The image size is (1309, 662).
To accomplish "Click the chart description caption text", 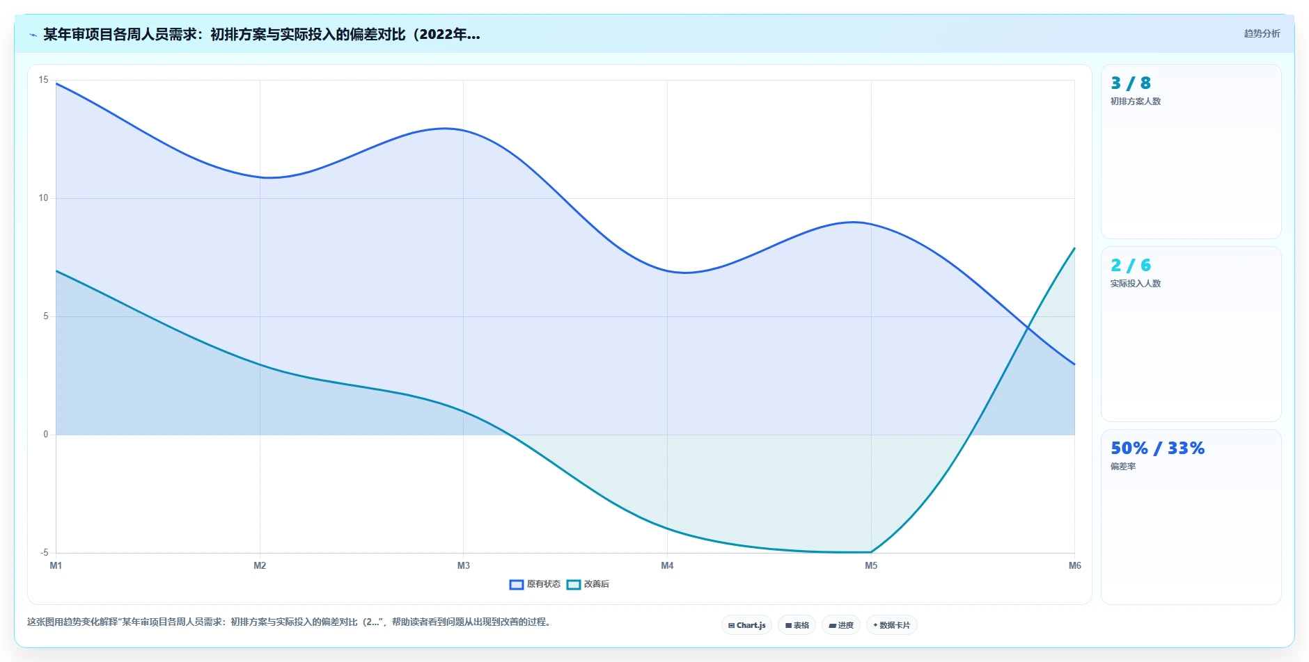I will (290, 622).
